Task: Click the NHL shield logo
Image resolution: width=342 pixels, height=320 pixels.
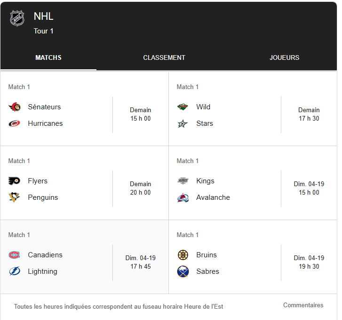Action: pos(17,18)
